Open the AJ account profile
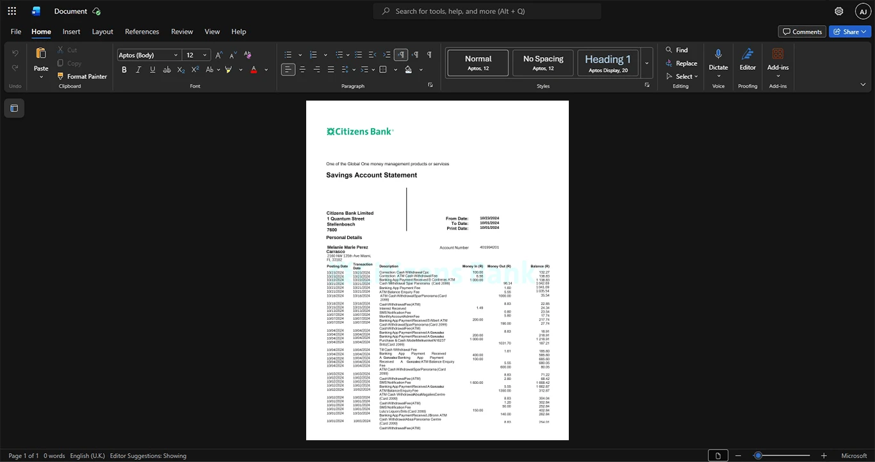 click(x=863, y=11)
